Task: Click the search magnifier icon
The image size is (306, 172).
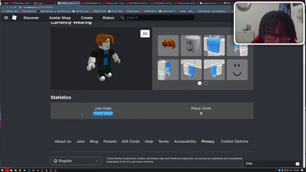Action: coord(122,18)
